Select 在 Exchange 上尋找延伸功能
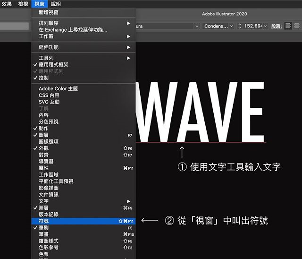 pyautogui.click(x=84, y=30)
